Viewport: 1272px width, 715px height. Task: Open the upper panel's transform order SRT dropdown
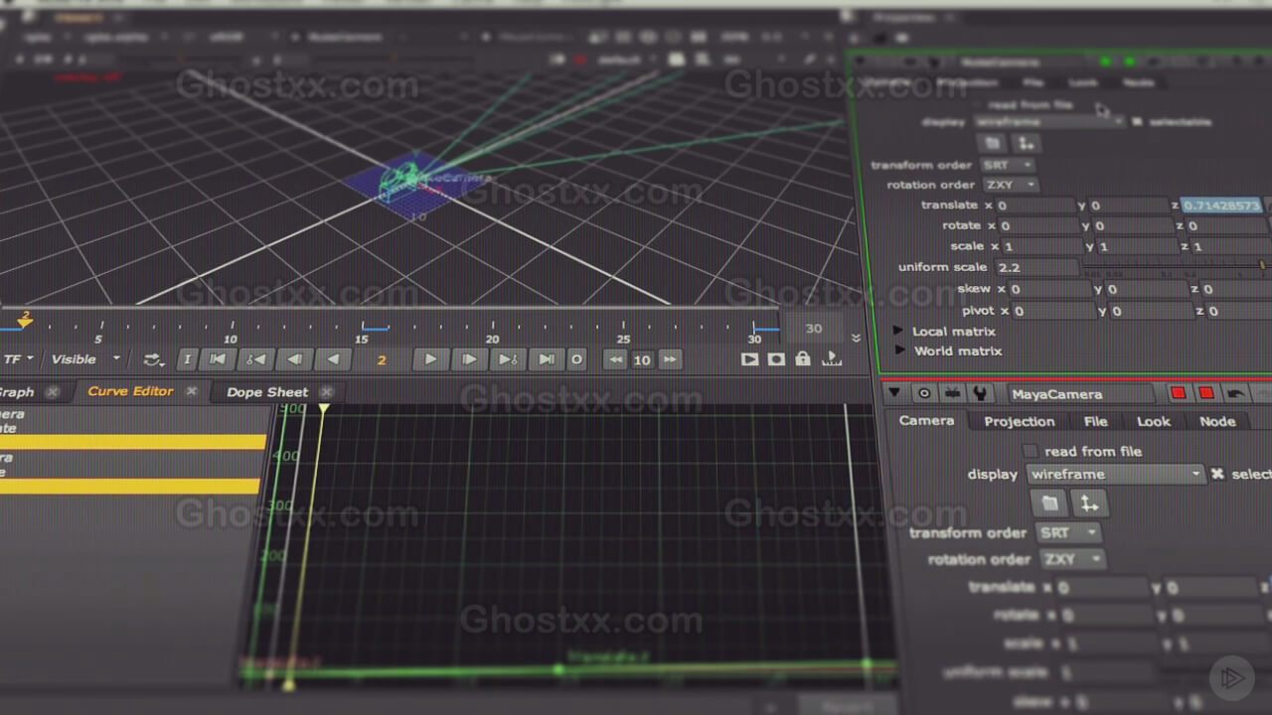1007,165
